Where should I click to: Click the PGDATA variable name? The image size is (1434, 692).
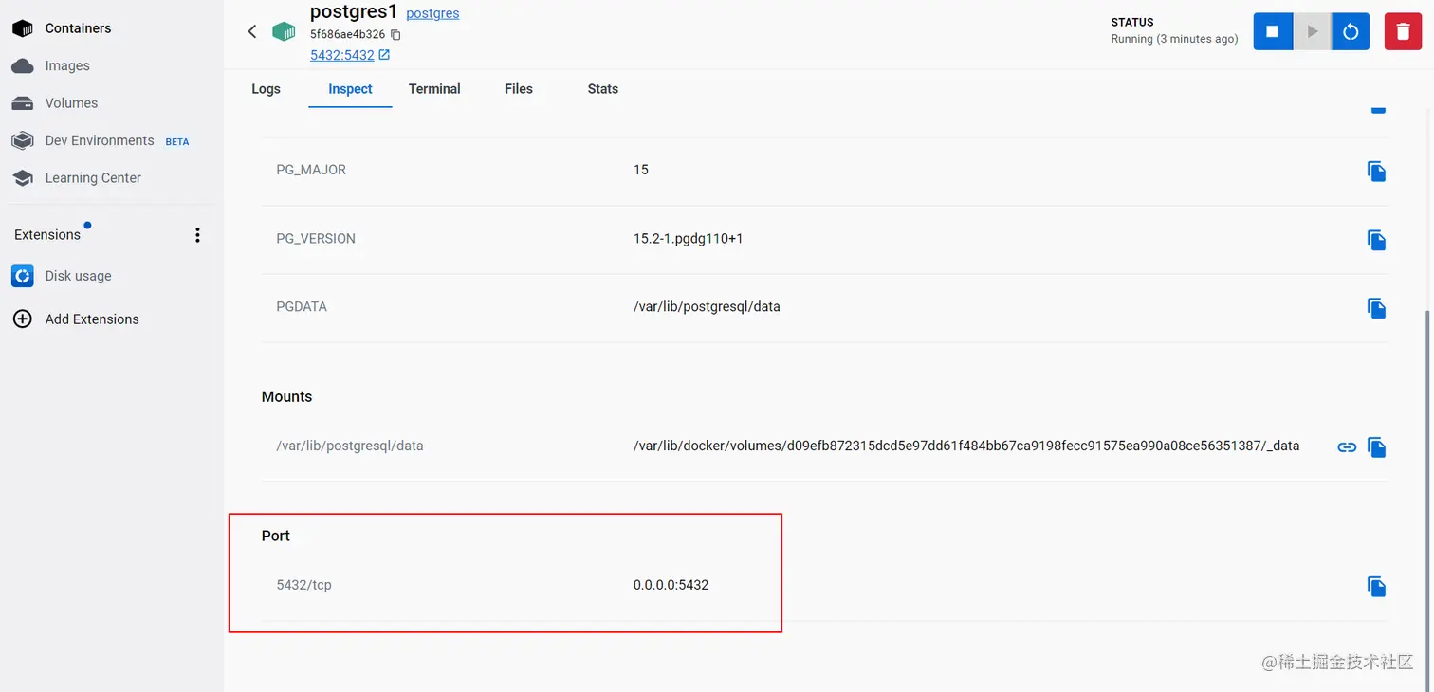pyautogui.click(x=301, y=306)
